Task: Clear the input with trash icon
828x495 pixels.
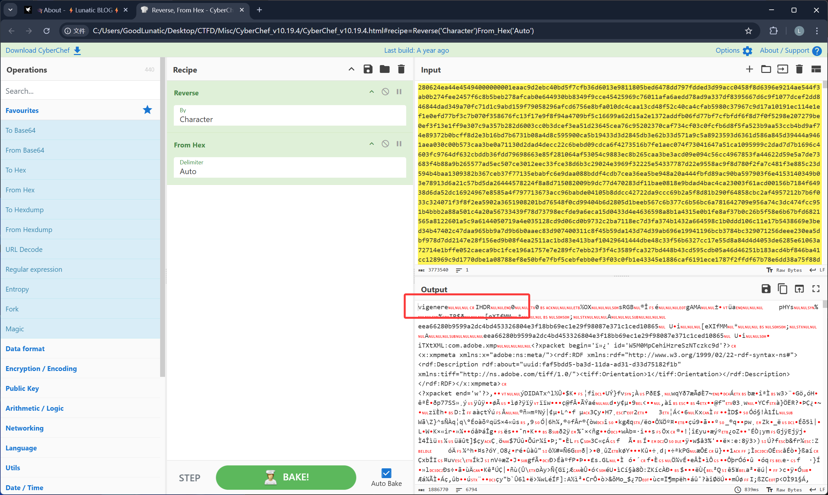Action: pyautogui.click(x=799, y=69)
